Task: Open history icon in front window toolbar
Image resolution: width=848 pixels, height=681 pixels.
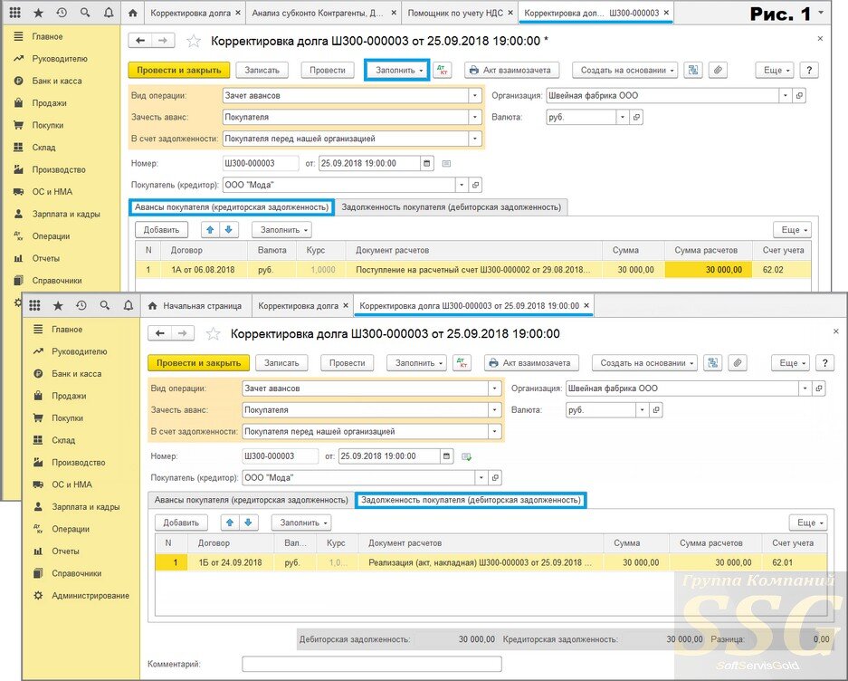Action: point(81,305)
